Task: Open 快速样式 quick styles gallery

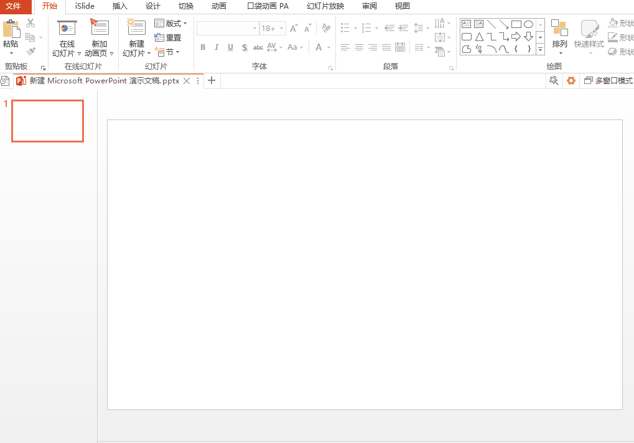Action: pyautogui.click(x=589, y=37)
